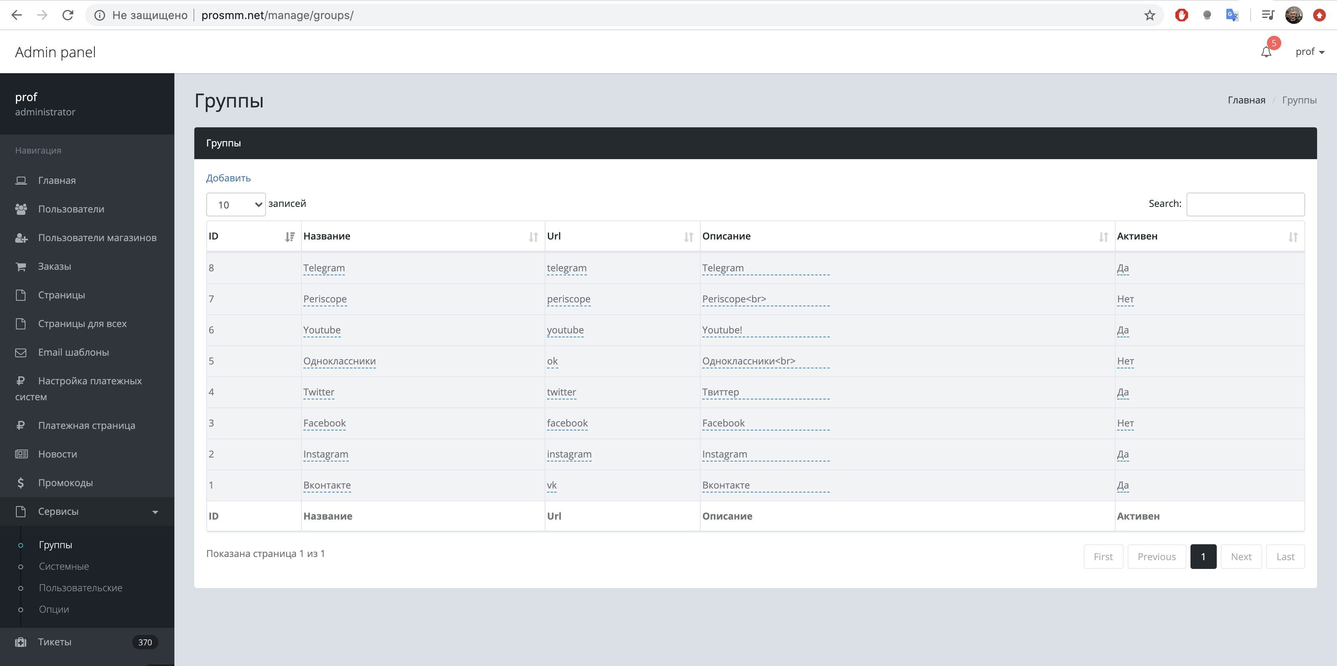The height and width of the screenshot is (666, 1337).
Task: Click the Search input field
Action: pos(1245,204)
